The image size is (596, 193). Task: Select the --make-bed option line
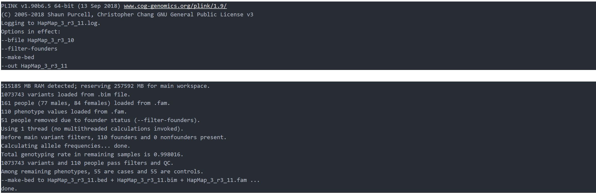(x=18, y=57)
